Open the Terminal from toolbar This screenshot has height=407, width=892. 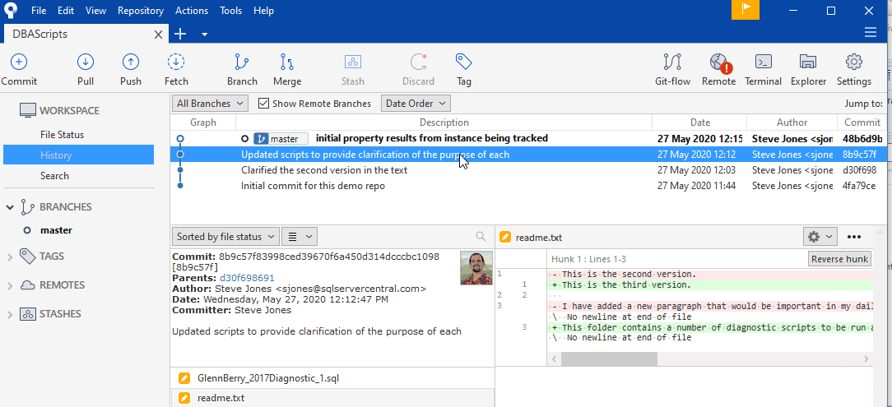point(763,62)
